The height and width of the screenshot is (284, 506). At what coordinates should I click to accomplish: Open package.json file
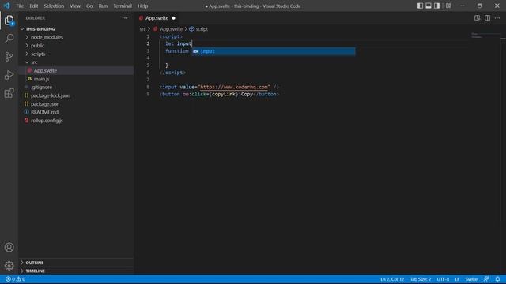click(x=45, y=104)
